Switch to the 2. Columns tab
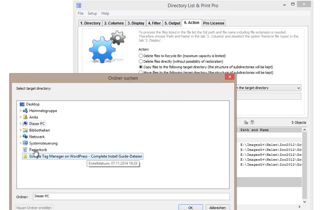This screenshot has width=322, height=210. pos(114,23)
